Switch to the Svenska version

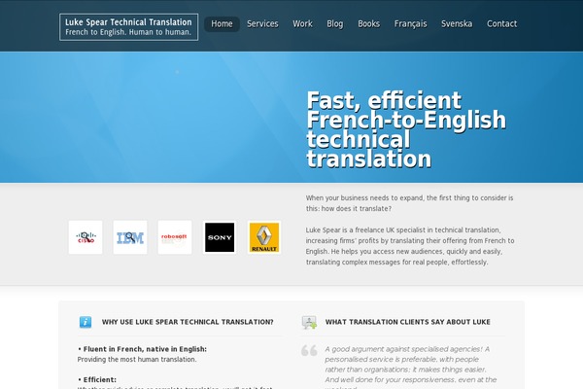[457, 23]
